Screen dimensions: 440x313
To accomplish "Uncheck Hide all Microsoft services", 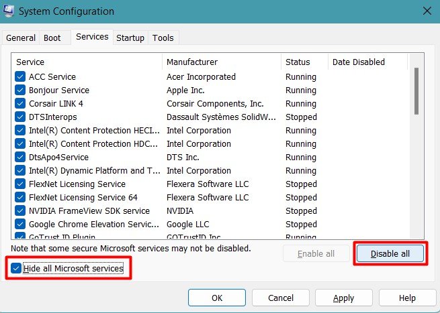I will coord(16,268).
